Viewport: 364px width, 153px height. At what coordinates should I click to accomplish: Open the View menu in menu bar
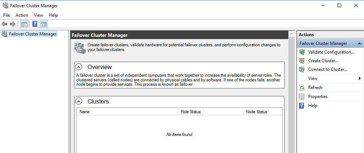point(38,15)
